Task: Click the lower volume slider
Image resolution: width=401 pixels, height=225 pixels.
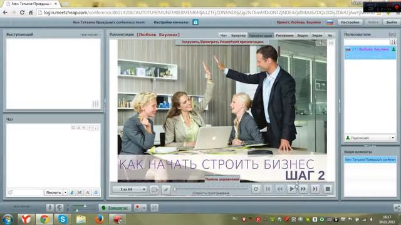Action: pos(83,210)
